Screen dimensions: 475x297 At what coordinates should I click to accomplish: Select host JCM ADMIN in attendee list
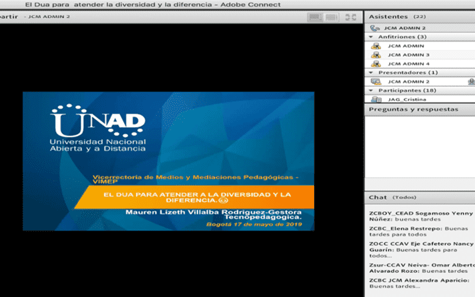[420, 46]
